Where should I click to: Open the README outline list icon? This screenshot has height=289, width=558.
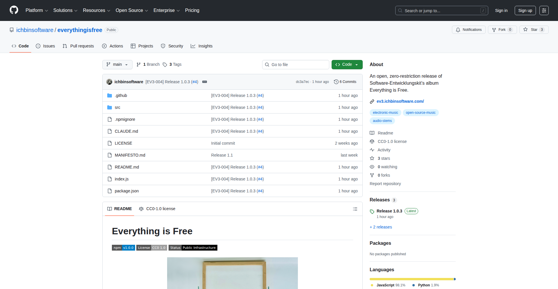pyautogui.click(x=355, y=209)
